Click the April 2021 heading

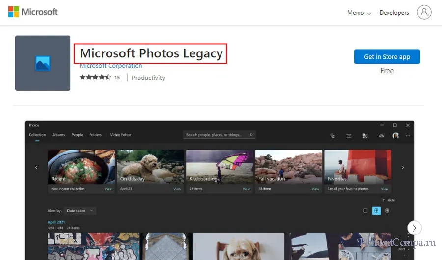[x=56, y=222]
